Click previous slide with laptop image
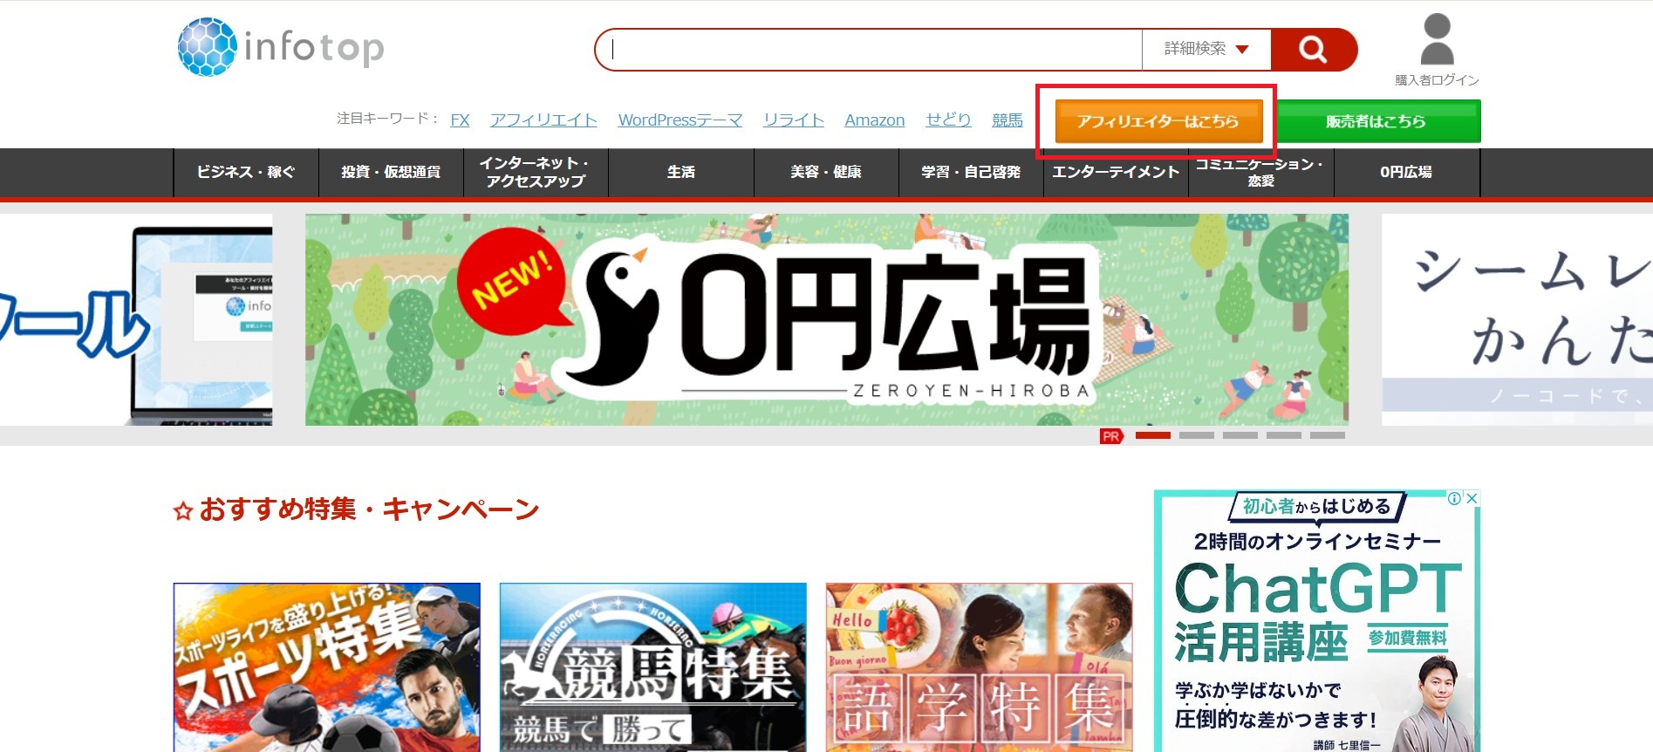 [136, 319]
